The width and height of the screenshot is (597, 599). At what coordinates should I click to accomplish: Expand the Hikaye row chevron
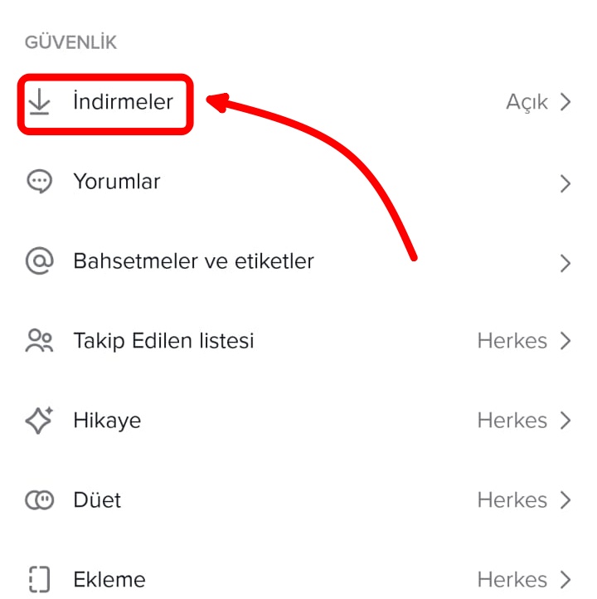coord(565,421)
